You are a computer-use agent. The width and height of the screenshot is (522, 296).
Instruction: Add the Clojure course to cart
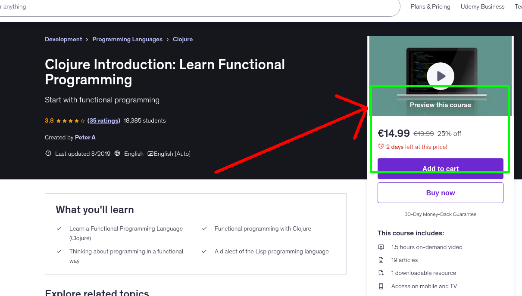440,169
